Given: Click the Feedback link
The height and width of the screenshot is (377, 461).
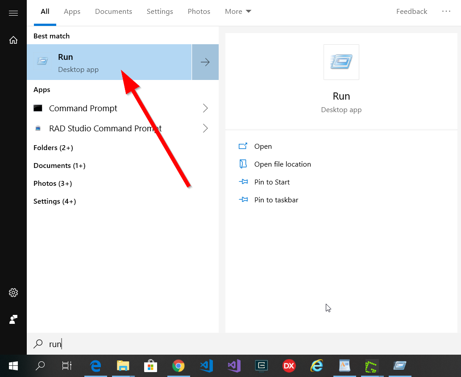Looking at the screenshot, I should 411,12.
